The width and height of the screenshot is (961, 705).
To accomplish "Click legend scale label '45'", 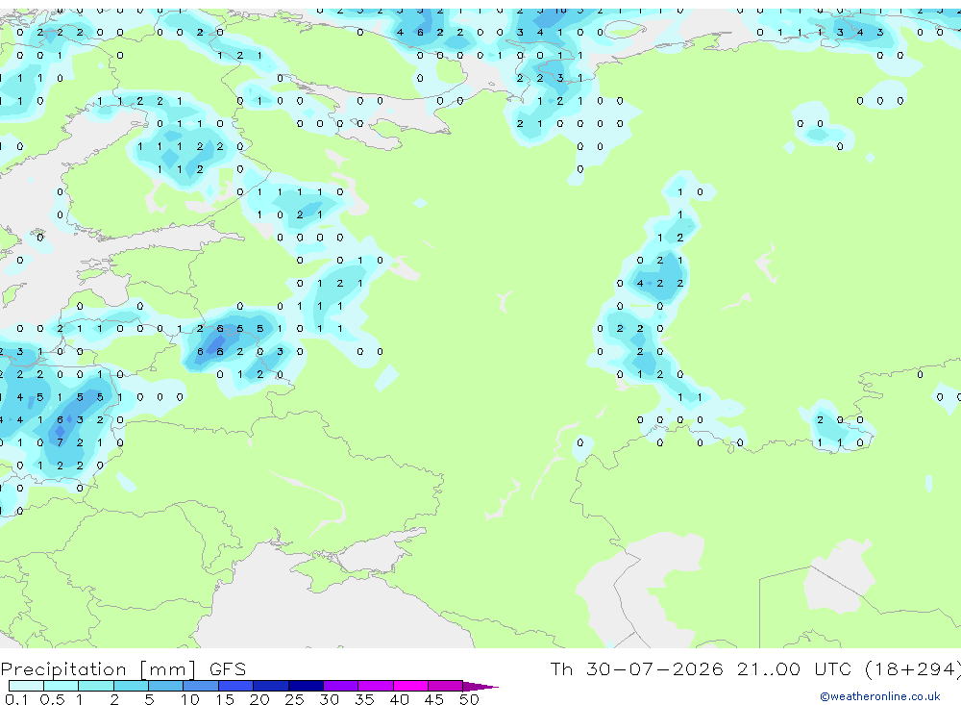I will click(x=434, y=699).
